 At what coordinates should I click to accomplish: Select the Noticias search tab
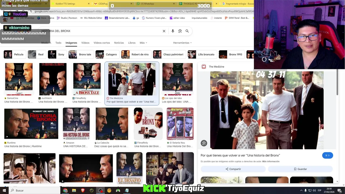(x=119, y=43)
